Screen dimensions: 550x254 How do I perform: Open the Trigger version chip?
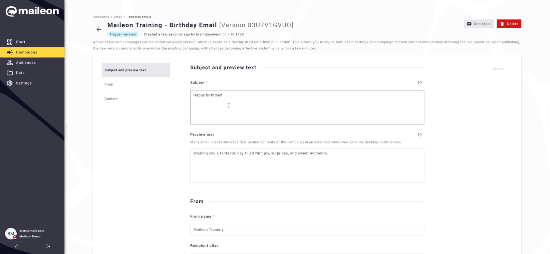(x=123, y=34)
